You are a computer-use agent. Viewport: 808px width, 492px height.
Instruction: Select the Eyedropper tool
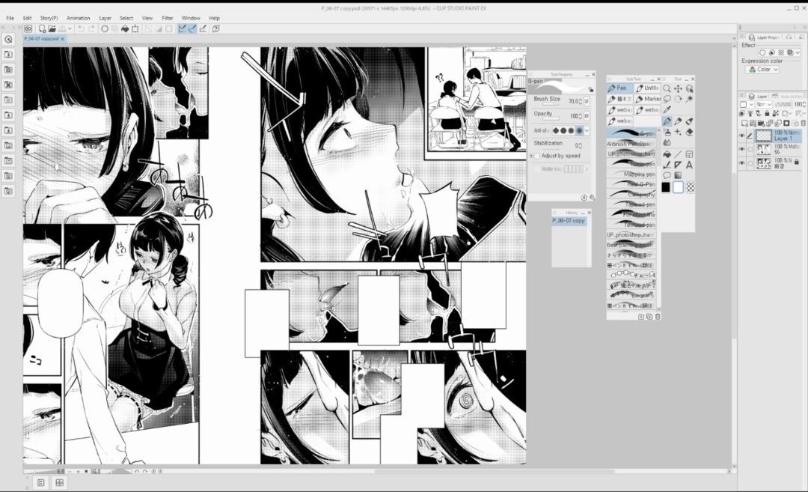(x=667, y=109)
